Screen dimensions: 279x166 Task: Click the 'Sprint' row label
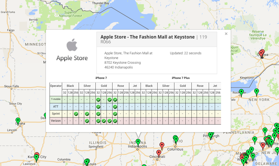(x=56, y=114)
